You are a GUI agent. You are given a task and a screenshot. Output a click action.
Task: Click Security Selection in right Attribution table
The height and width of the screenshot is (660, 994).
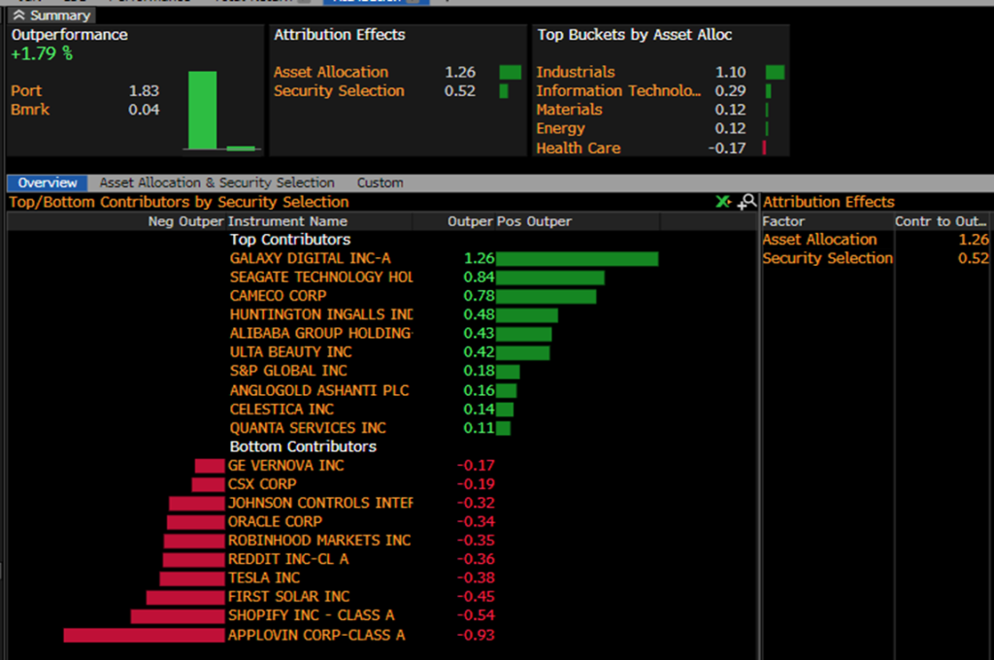[x=827, y=259]
